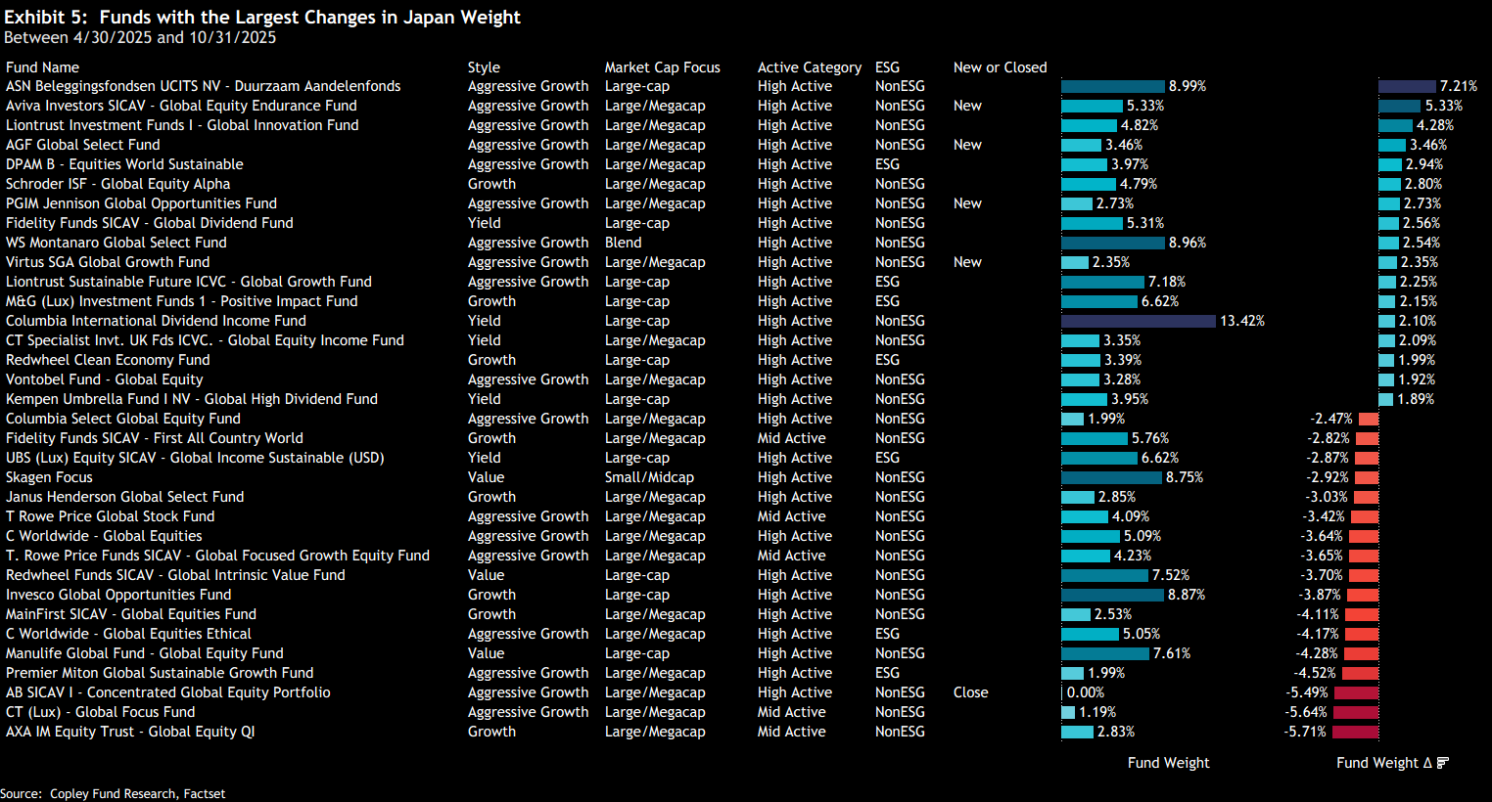The height and width of the screenshot is (802, 1492).
Task: Click the 13.42% fund weight bar
Action: point(1138,321)
